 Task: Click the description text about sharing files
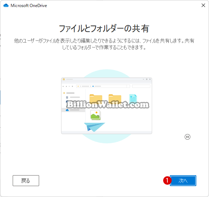tap(104, 44)
